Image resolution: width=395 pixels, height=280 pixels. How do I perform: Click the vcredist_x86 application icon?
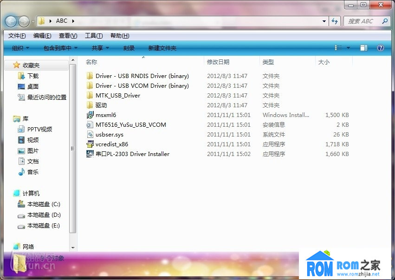click(x=90, y=144)
